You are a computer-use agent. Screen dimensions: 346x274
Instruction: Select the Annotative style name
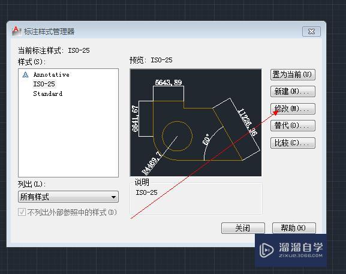click(x=51, y=74)
